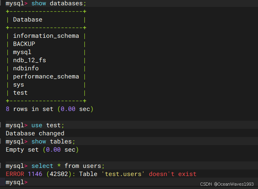Image resolution: width=258 pixels, height=189 pixels.
Task: Click the 'show tables;' command line
Action: pyautogui.click(x=40, y=141)
